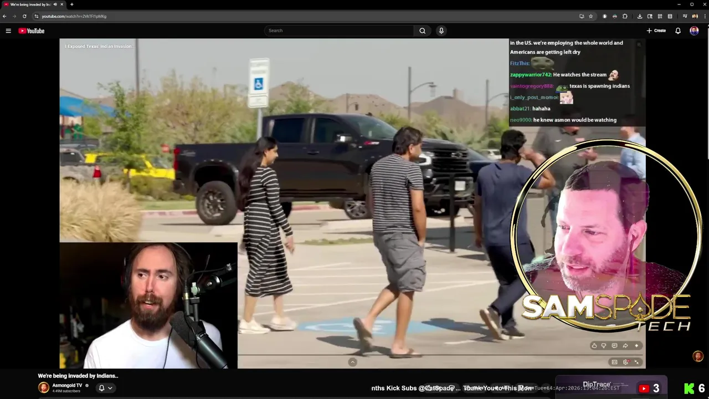The height and width of the screenshot is (399, 709).
Task: Open the account avatar menu
Action: [x=694, y=30]
